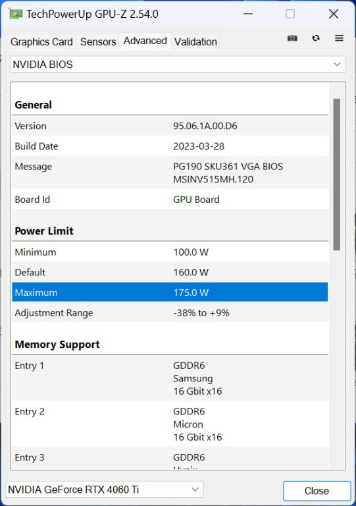Click the Memory Support section header
The image size is (356, 506).
[57, 345]
